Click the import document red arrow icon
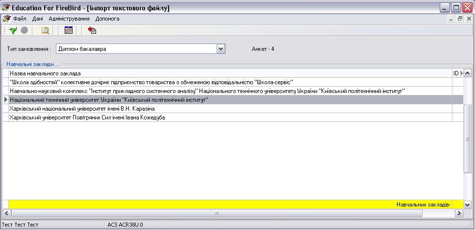The width and height of the screenshot is (475, 230). 92,30
